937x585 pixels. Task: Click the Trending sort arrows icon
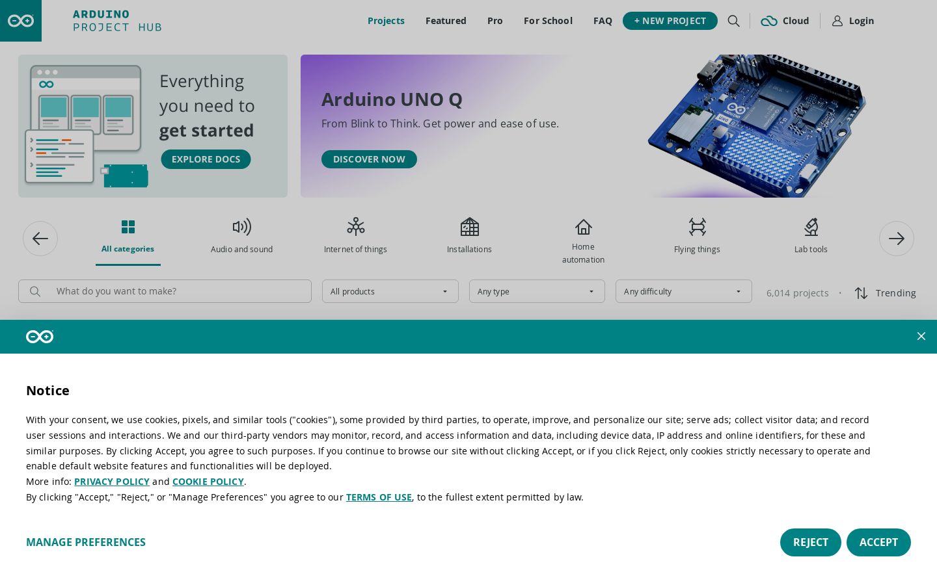(x=862, y=293)
